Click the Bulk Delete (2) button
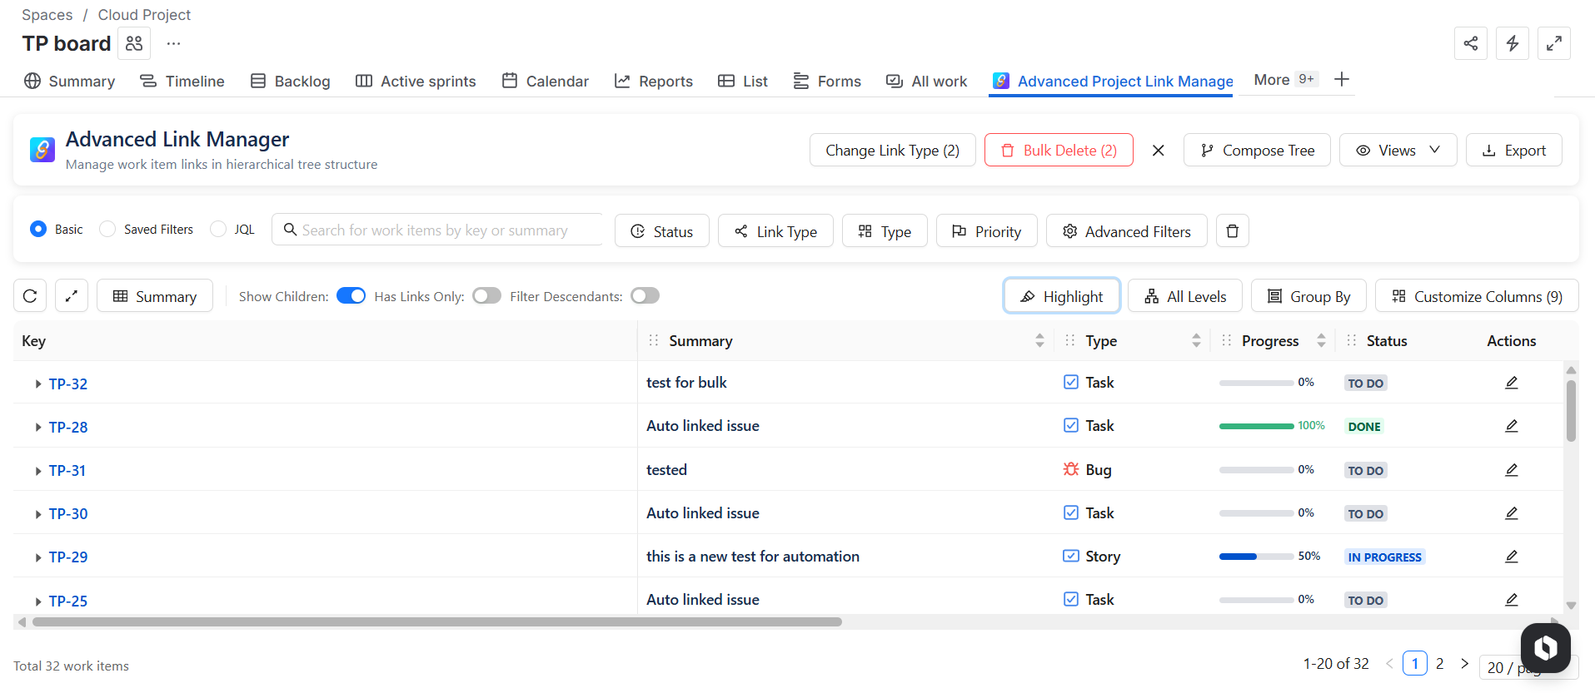Image resolution: width=1595 pixels, height=693 pixels. [x=1058, y=151]
